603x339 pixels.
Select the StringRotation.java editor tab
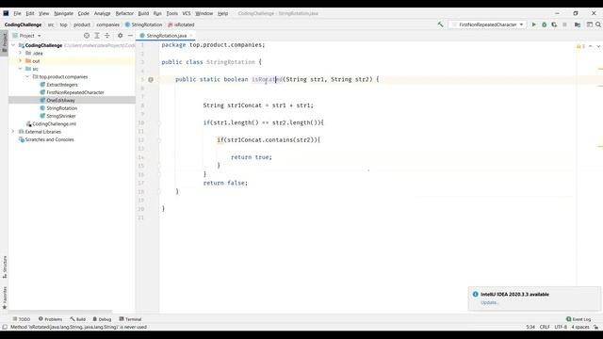pos(166,36)
